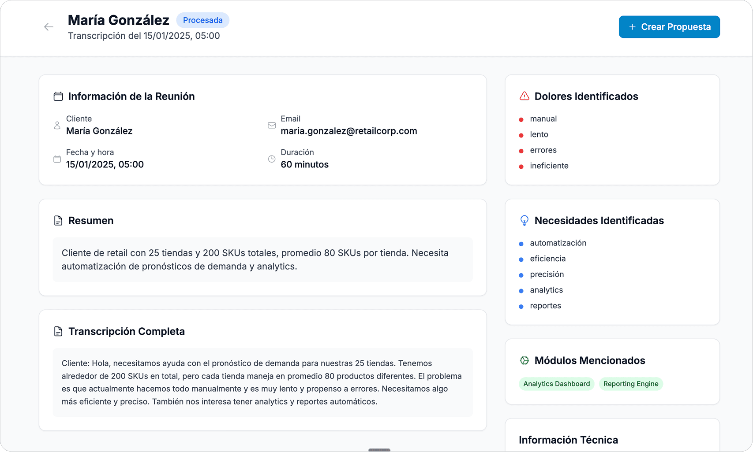Click the back arrow next to María González
Viewport: 753px width, 452px height.
tap(49, 27)
